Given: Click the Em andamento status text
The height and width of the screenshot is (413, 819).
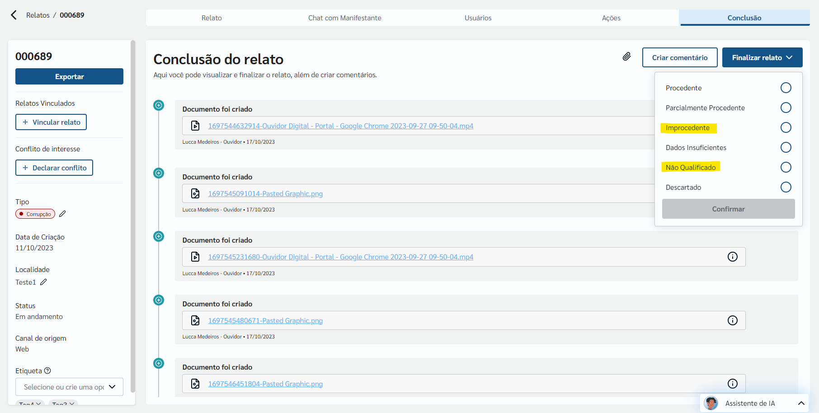Looking at the screenshot, I should pos(39,316).
